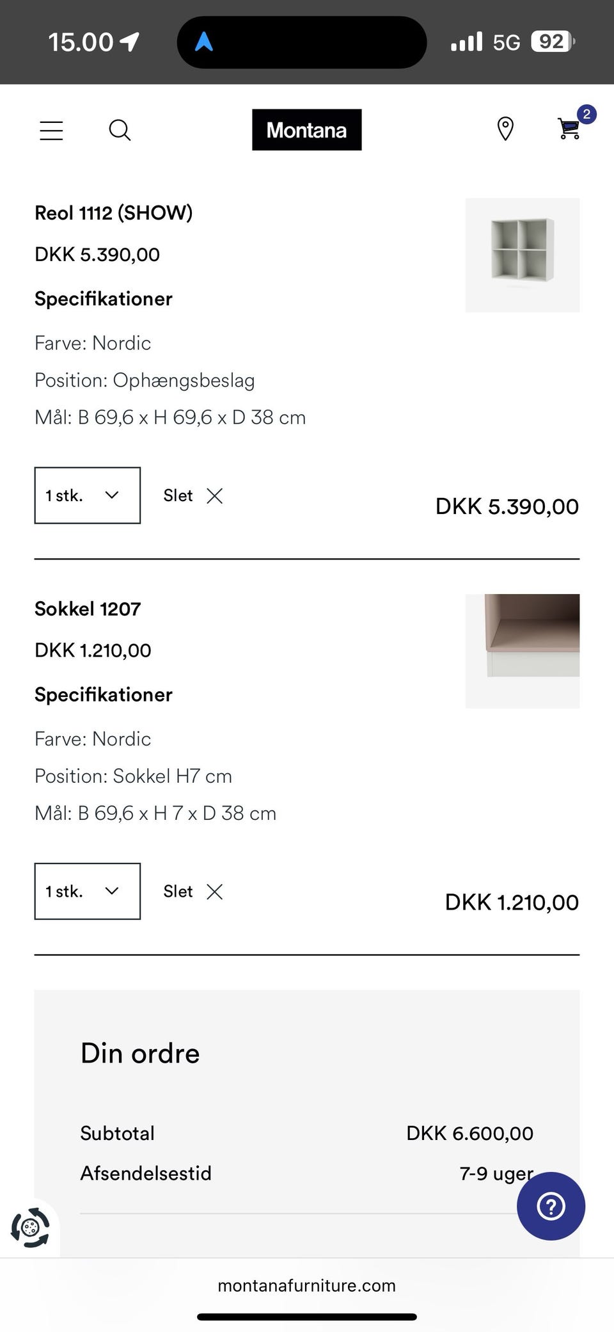Open the cookie settings icon
Screen dimensions: 614x1332
29,1227
